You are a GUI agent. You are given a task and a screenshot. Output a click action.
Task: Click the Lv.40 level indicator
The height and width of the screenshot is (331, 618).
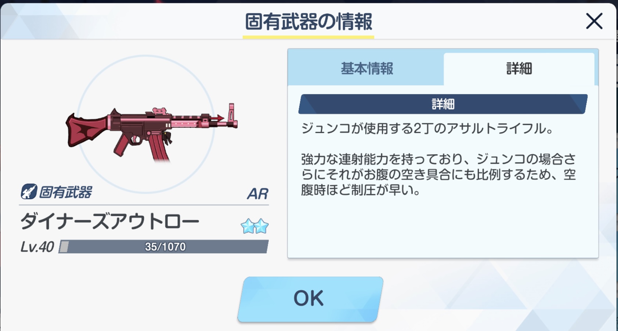pyautogui.click(x=37, y=247)
